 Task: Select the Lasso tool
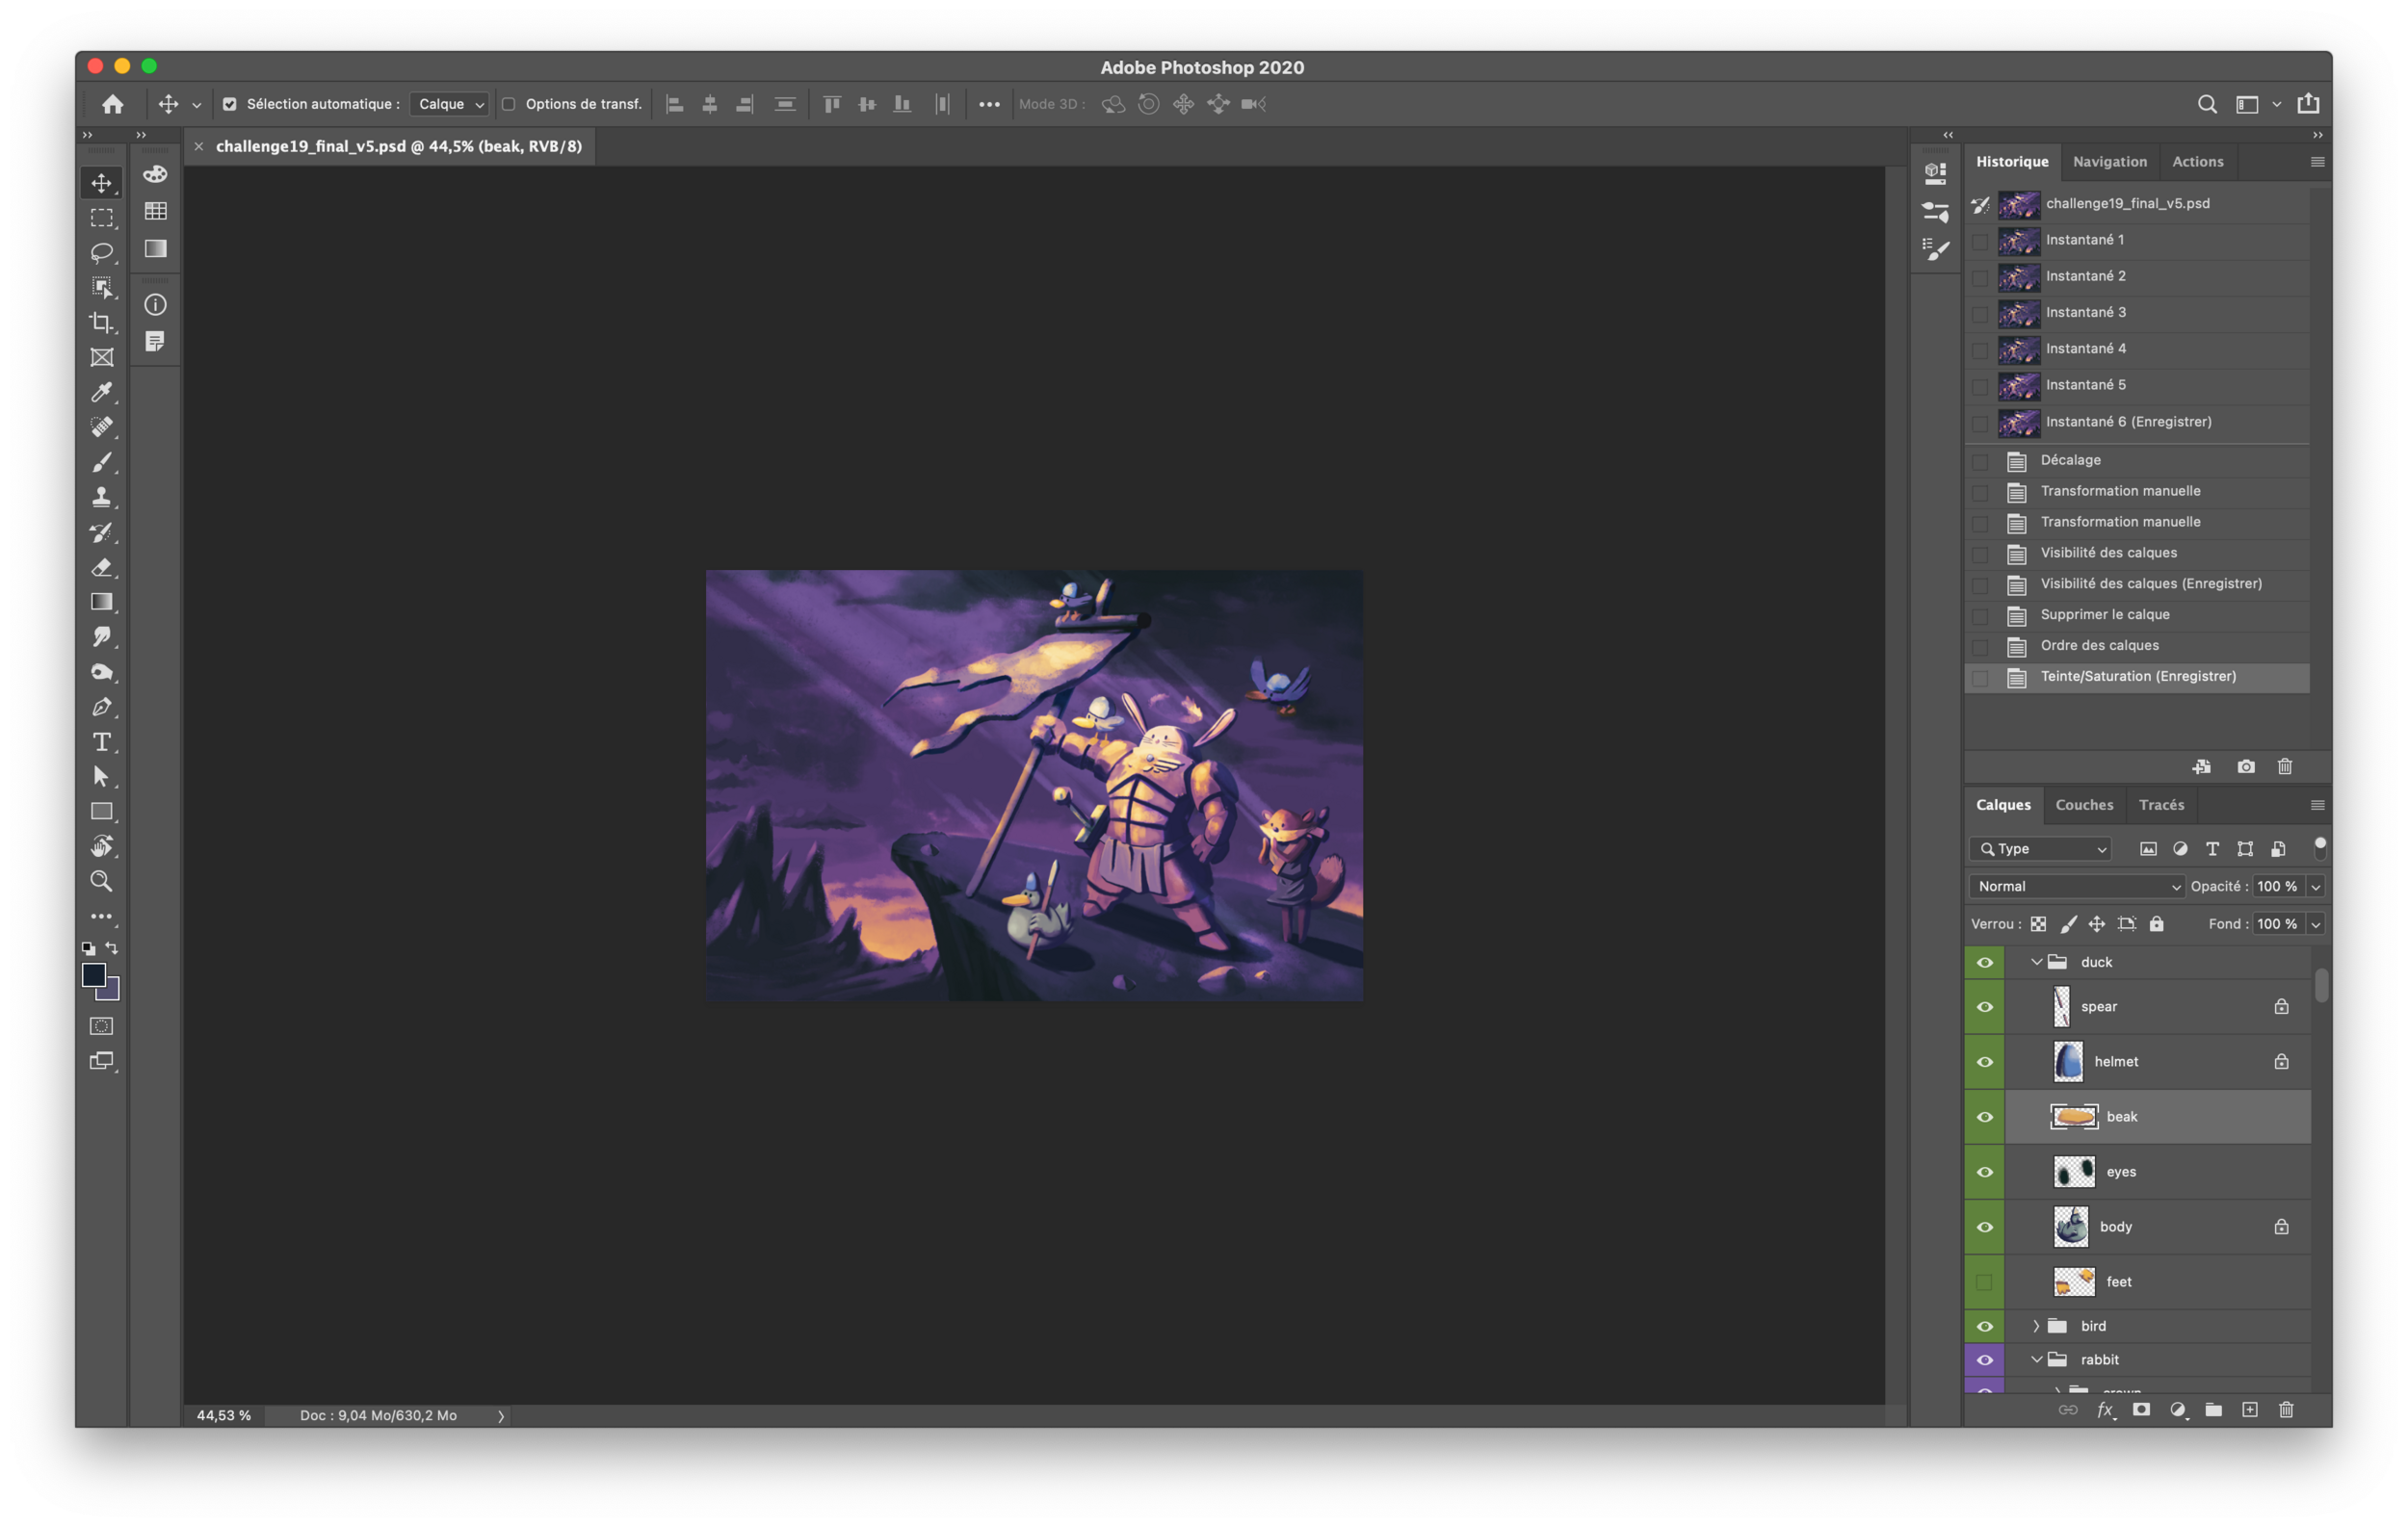101,252
